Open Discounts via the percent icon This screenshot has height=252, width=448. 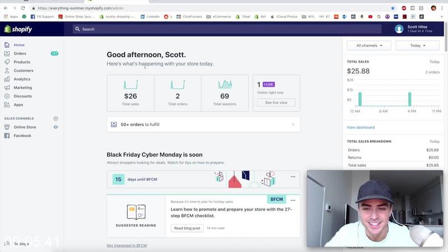[7, 96]
